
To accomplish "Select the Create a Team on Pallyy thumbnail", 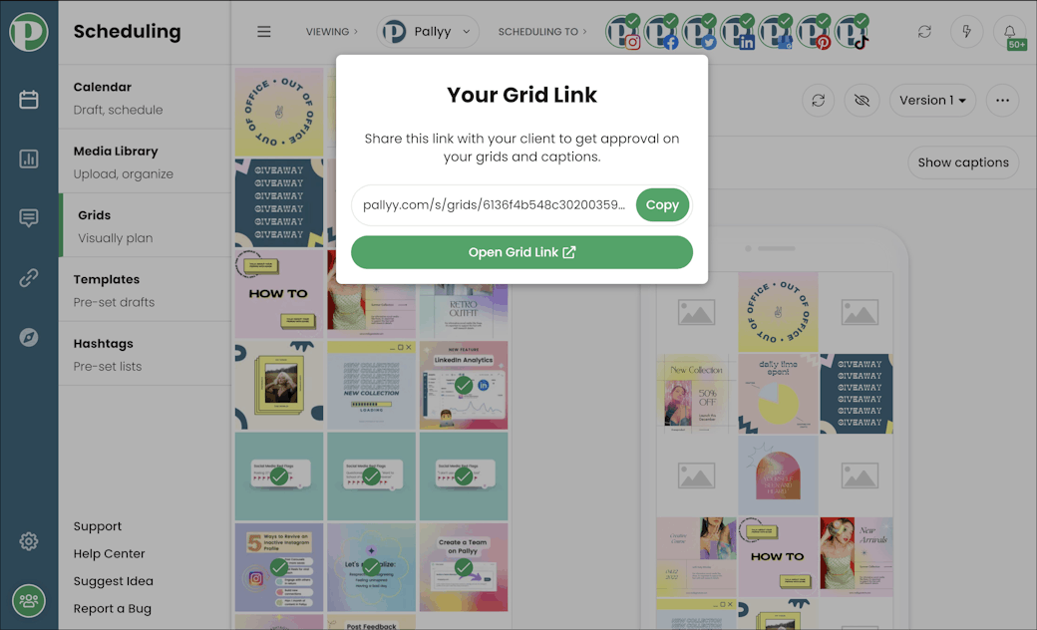I will [x=464, y=567].
